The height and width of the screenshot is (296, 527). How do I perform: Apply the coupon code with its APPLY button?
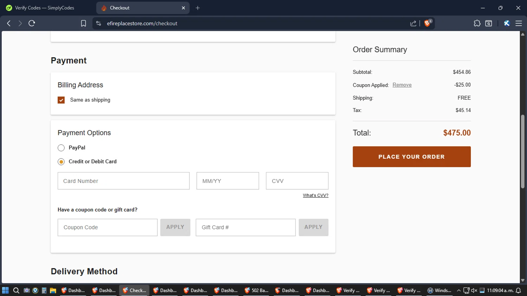click(175, 228)
